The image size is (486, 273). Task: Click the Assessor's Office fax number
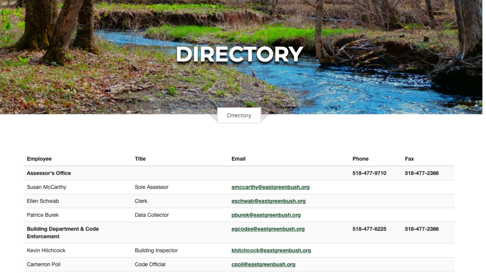click(x=421, y=173)
